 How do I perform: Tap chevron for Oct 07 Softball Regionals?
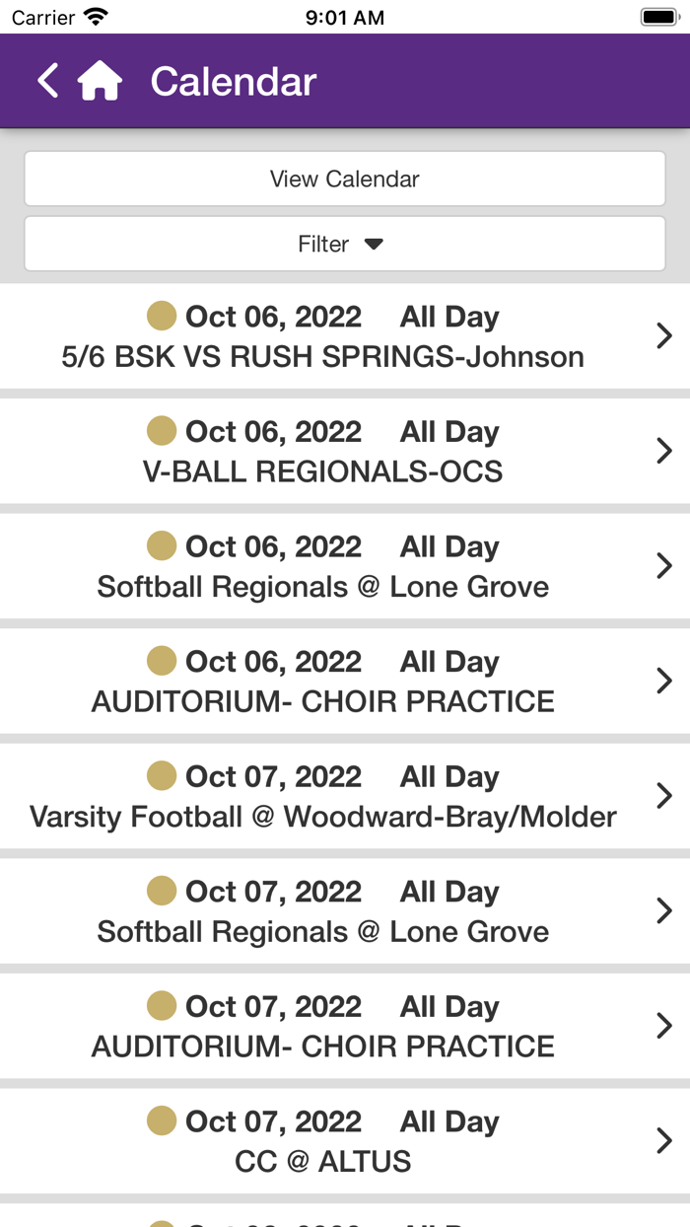[663, 910]
